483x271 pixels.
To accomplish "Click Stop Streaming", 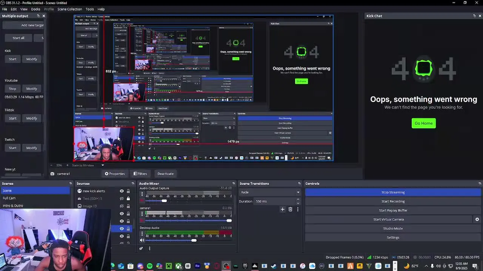I will click(393, 192).
